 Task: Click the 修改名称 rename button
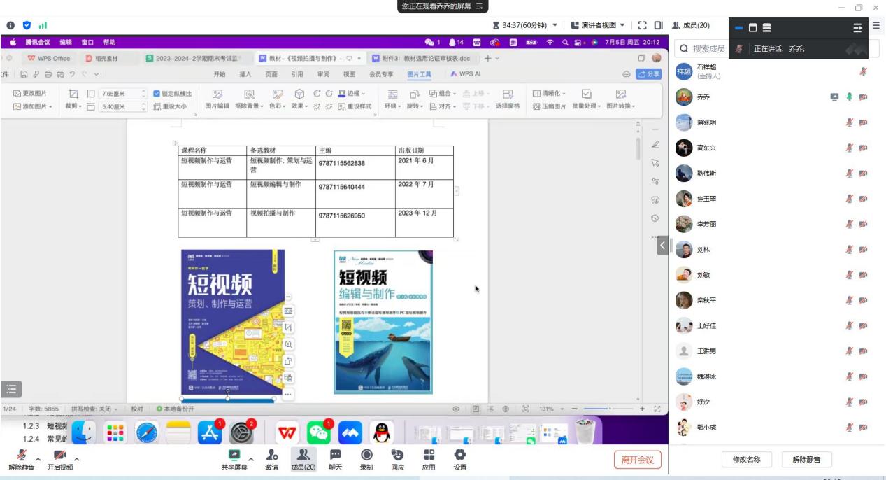(746, 460)
